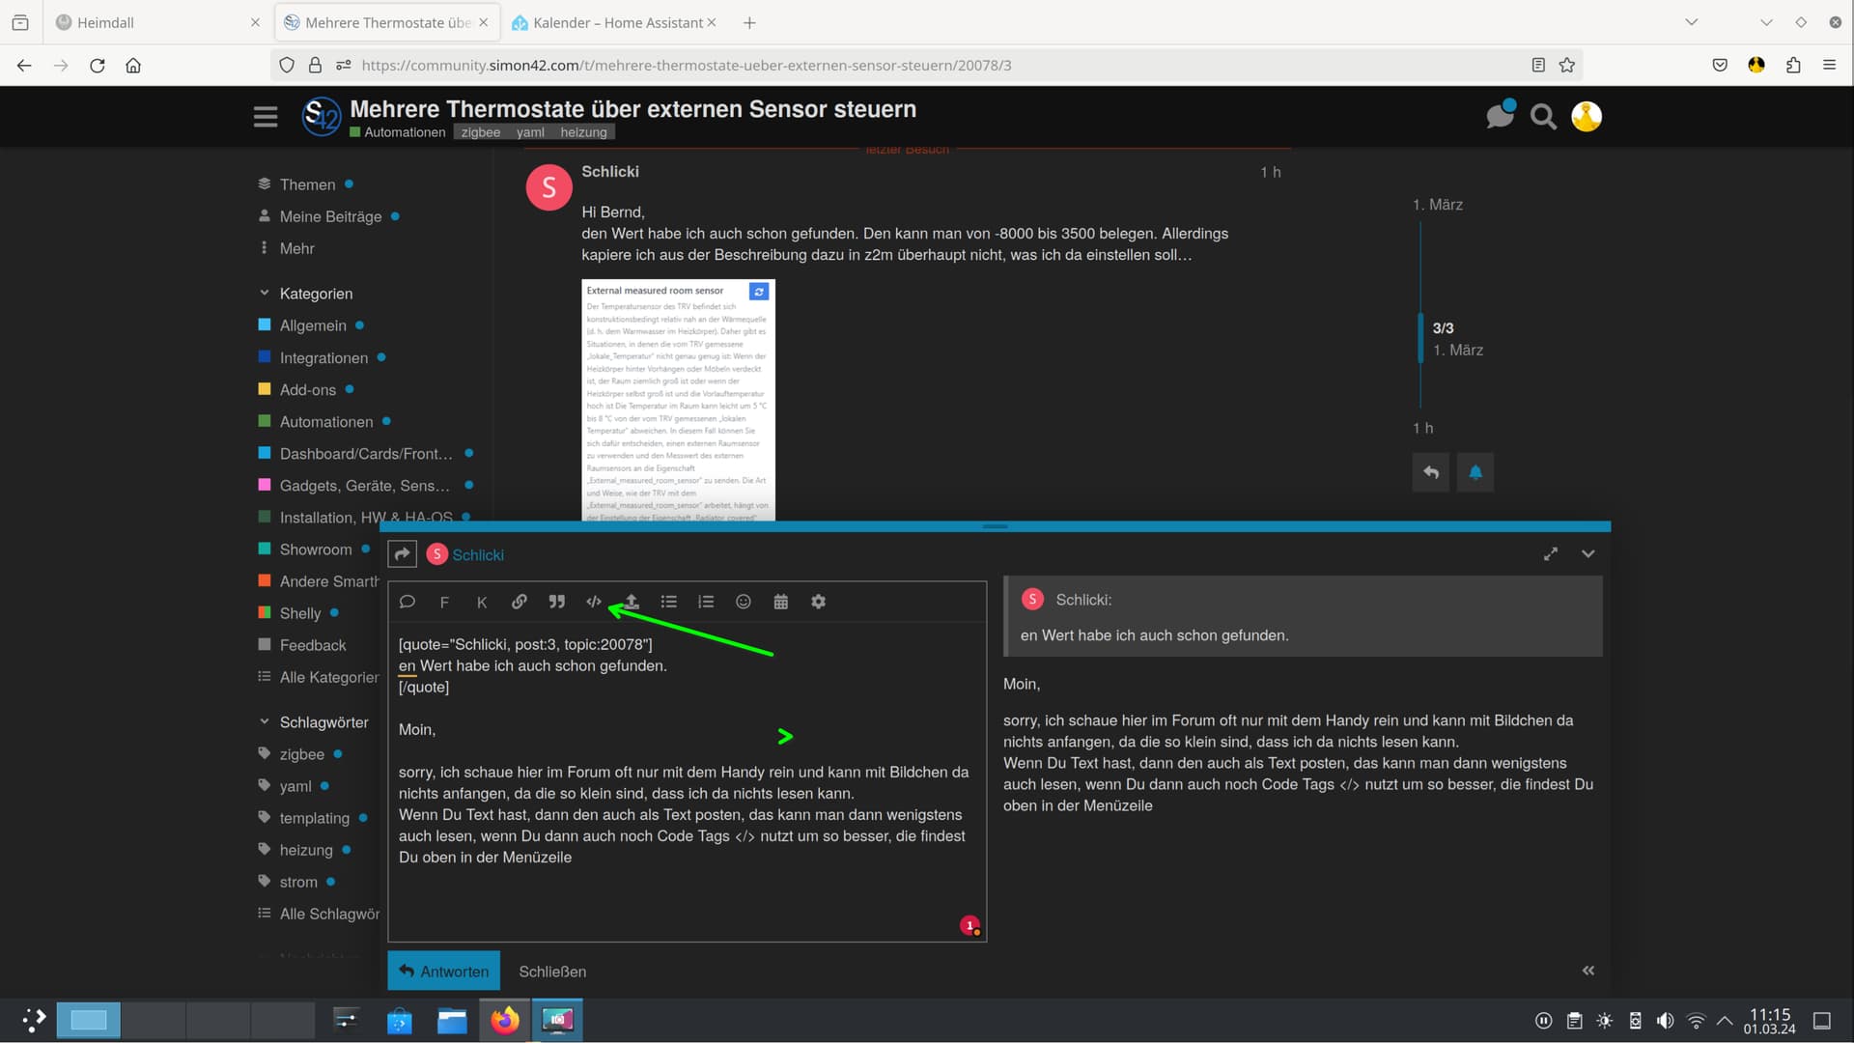Collapse the Kategorien sidebar section
The width and height of the screenshot is (1854, 1043).
pyautogui.click(x=265, y=293)
